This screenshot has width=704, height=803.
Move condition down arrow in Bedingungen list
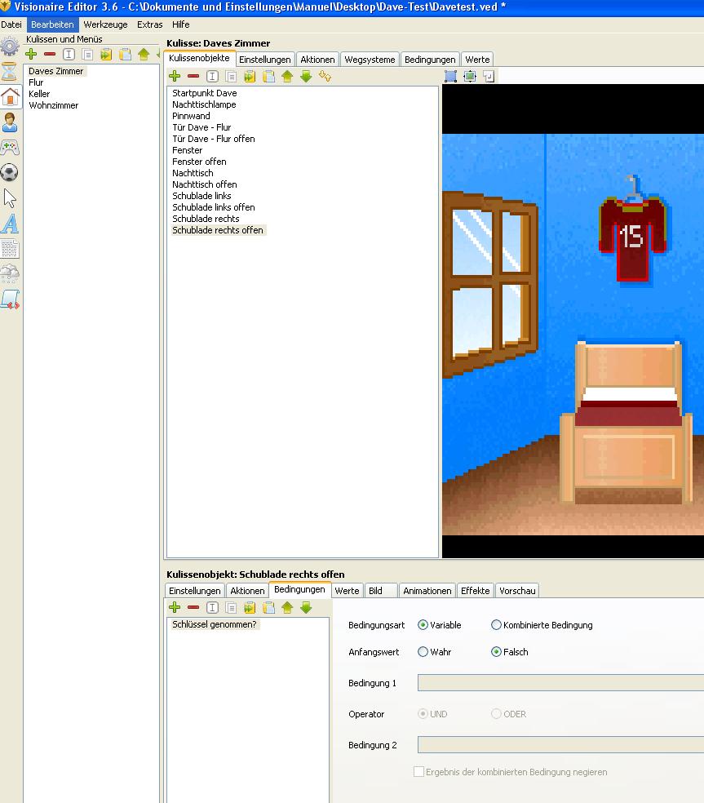(x=306, y=607)
